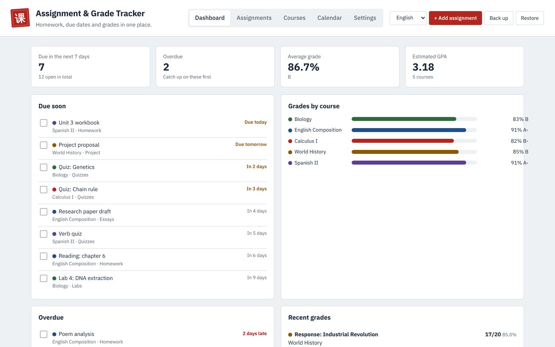This screenshot has height=347, width=555.
Task: Complete Research paper draft checkbox
Action: click(x=44, y=212)
